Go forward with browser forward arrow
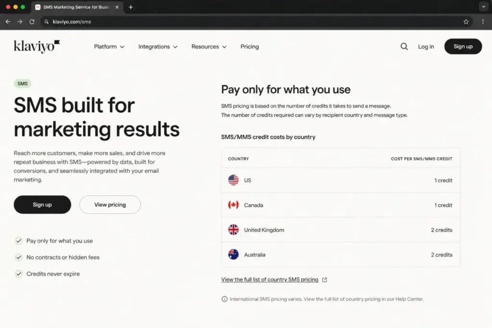 [20, 22]
